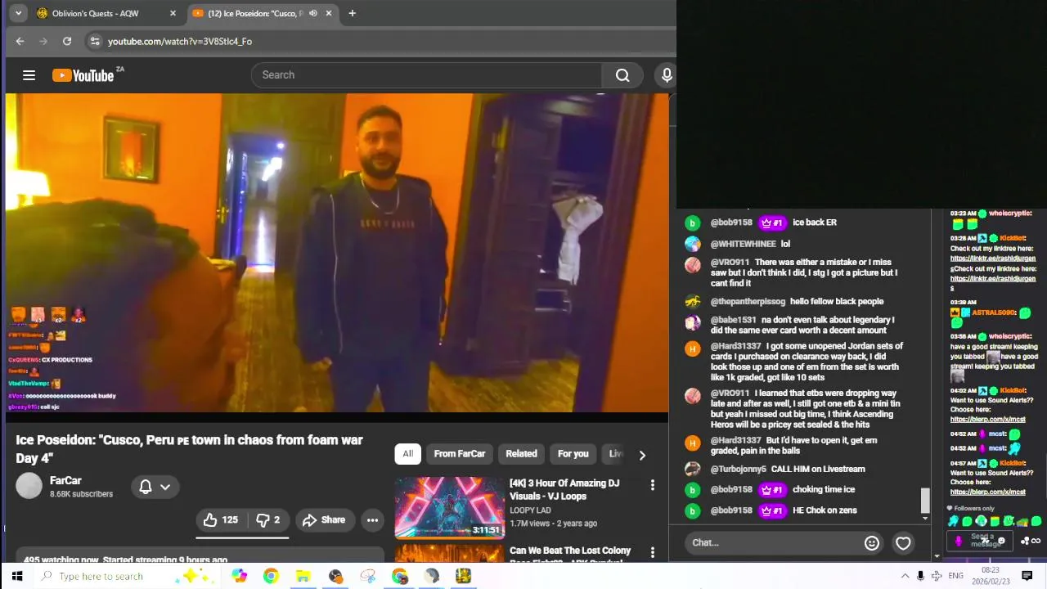The image size is (1047, 589).
Task: Open the taskbar clock and date
Action: pyautogui.click(x=990, y=576)
